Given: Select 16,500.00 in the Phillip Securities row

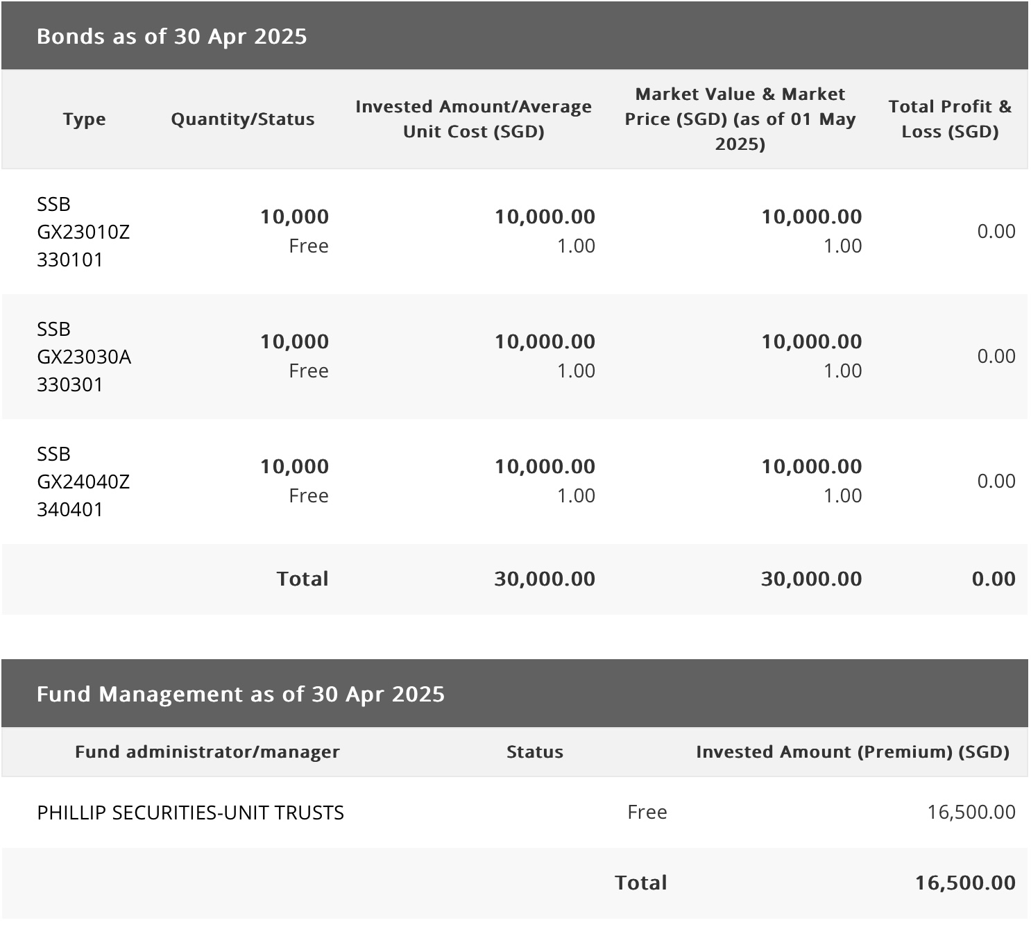Looking at the screenshot, I should pyautogui.click(x=971, y=812).
